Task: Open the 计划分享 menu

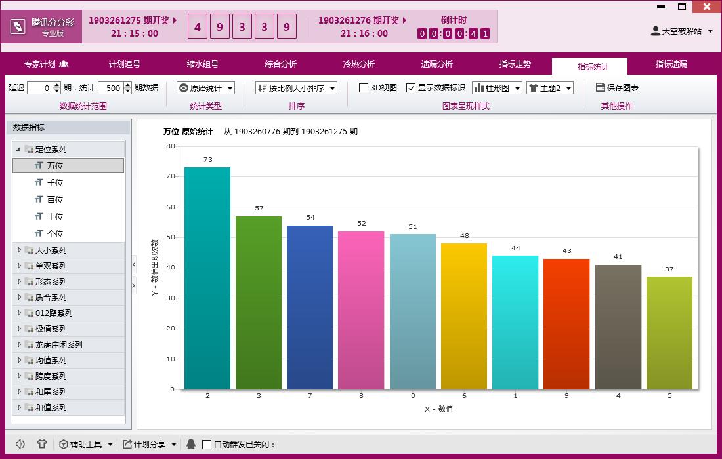Action: pos(150,444)
